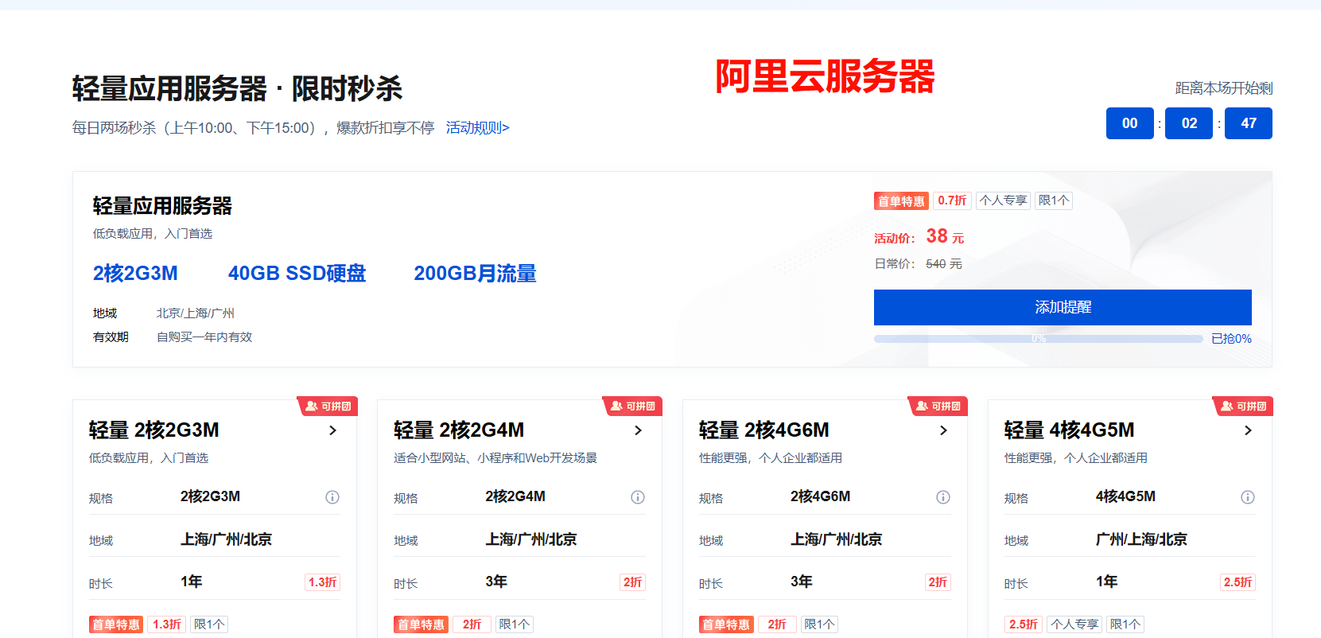Click the info icon beside 2核2G4M spec

[x=638, y=497]
